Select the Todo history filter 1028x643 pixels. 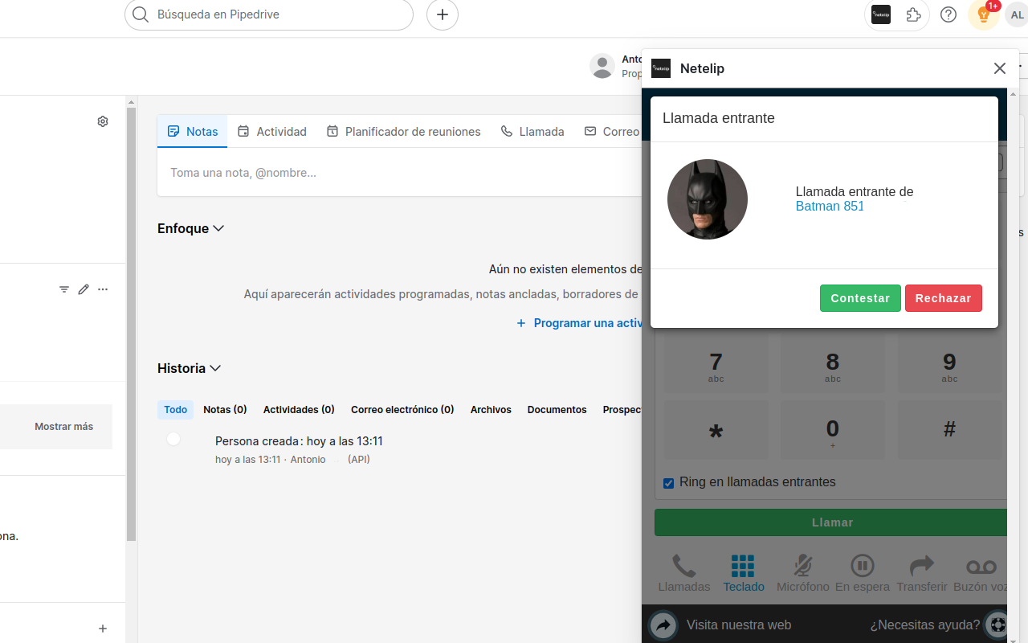click(x=176, y=410)
